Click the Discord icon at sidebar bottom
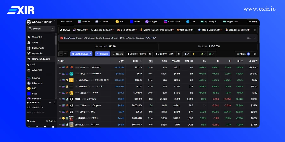This screenshot has width=285, height=142. 45,127
